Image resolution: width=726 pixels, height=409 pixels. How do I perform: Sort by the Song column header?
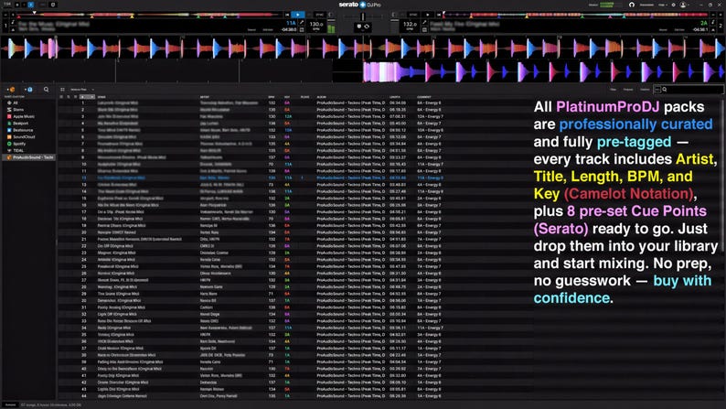tap(101, 97)
